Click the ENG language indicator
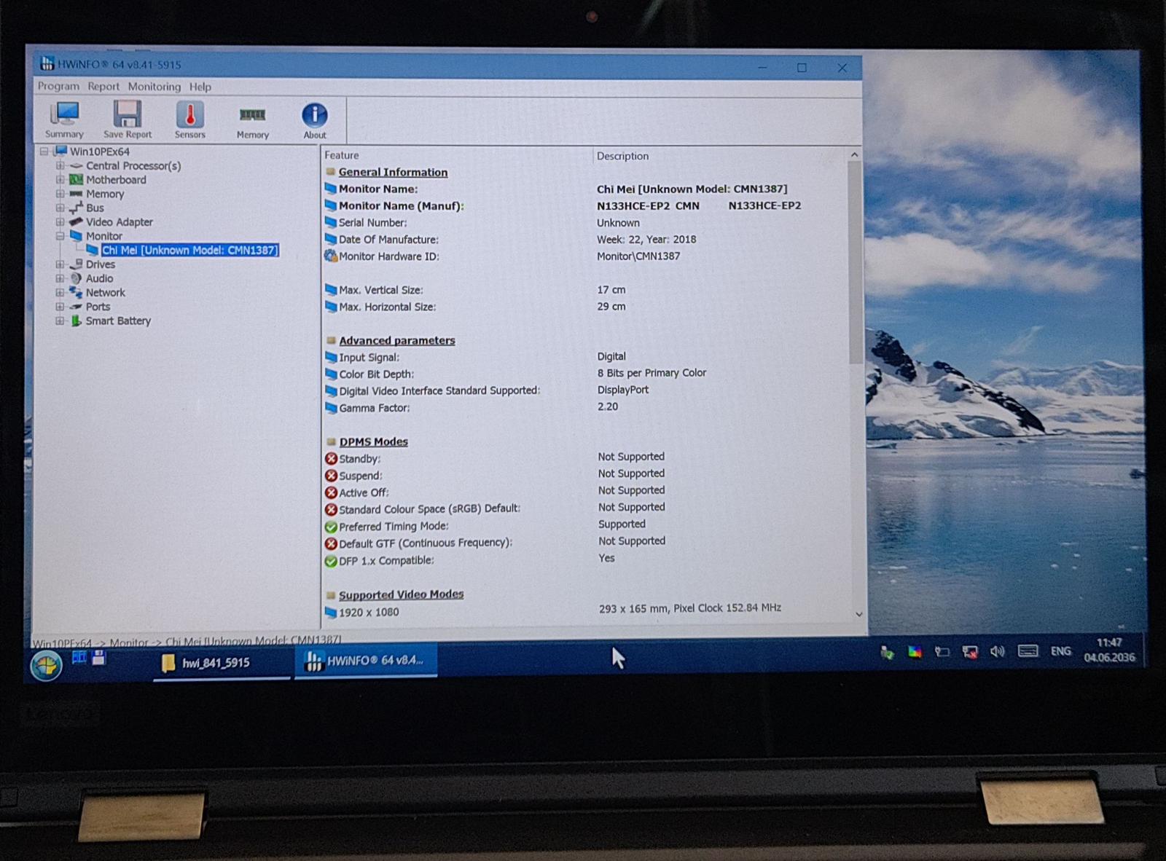The width and height of the screenshot is (1166, 861). point(1061,651)
